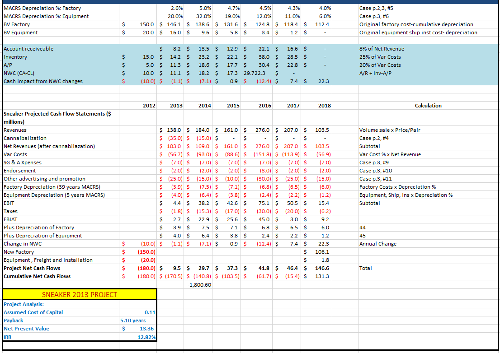Click the EBIT row label cell
Screen dimensions: 500x353
pyautogui.click(x=9, y=203)
